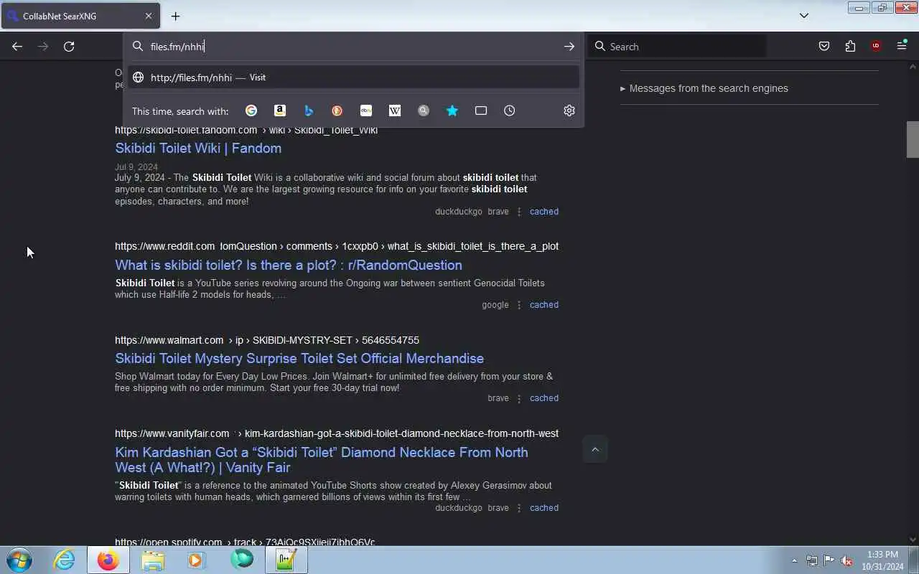Image resolution: width=919 pixels, height=574 pixels.
Task: Click Firefox taskbar button
Action: (108, 560)
